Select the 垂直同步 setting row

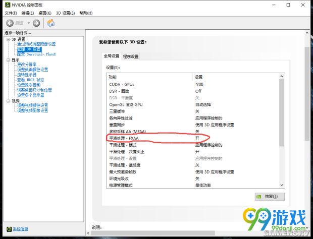(x=193, y=125)
